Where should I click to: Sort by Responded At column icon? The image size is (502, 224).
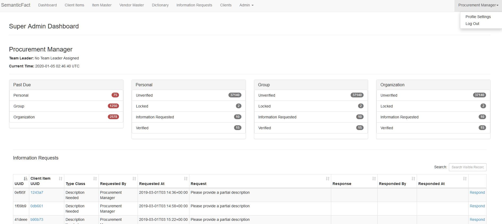coord(465,179)
